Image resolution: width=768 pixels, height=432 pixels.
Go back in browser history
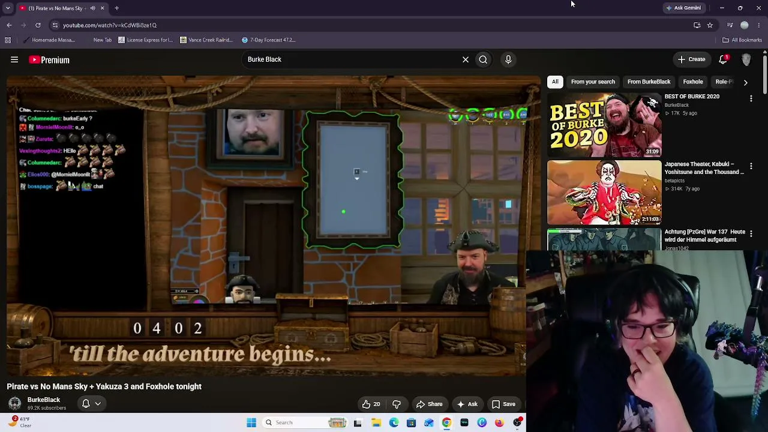(x=9, y=25)
